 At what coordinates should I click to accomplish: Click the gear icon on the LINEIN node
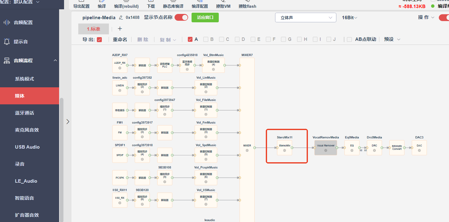(x=120, y=91)
